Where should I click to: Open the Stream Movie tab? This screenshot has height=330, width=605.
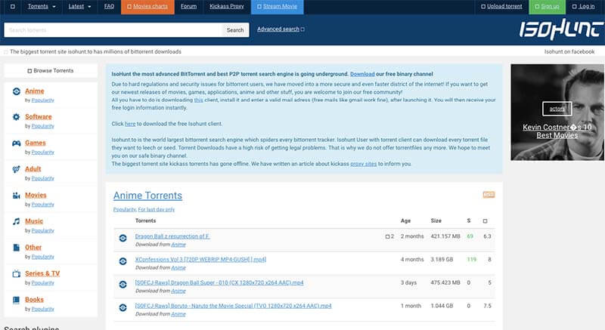click(277, 7)
